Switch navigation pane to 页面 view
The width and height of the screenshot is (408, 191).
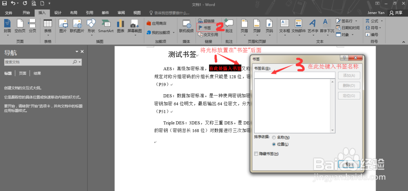[22, 73]
